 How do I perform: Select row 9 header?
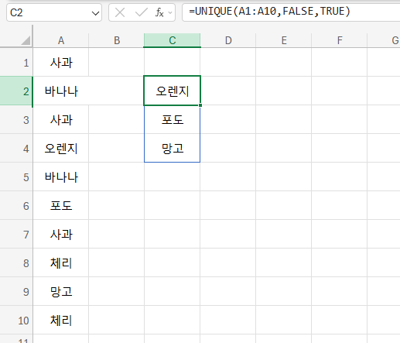click(16, 291)
